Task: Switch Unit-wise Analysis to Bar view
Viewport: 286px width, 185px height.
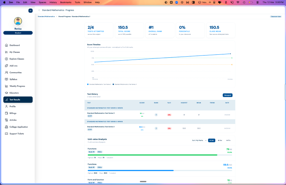Action: tap(220, 140)
